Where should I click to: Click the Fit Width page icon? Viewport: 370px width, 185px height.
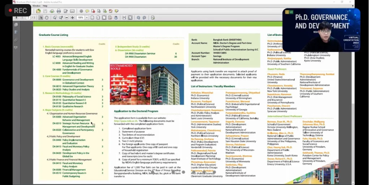point(98,18)
